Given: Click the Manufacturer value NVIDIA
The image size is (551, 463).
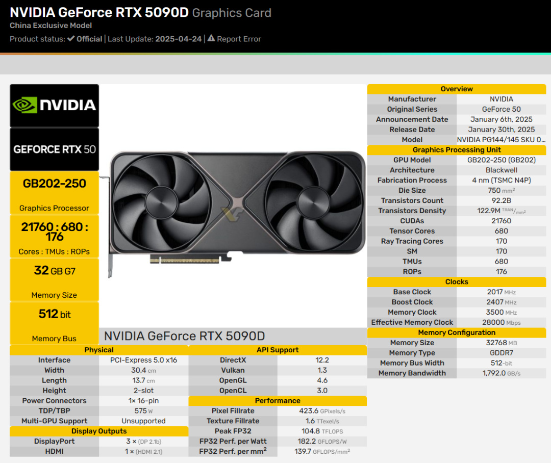Looking at the screenshot, I should (x=502, y=99).
